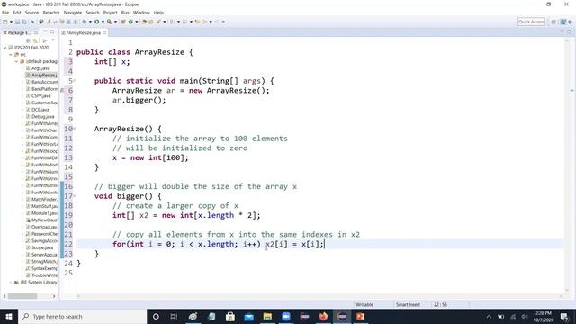Click the Save All toolbar icon

24,22
